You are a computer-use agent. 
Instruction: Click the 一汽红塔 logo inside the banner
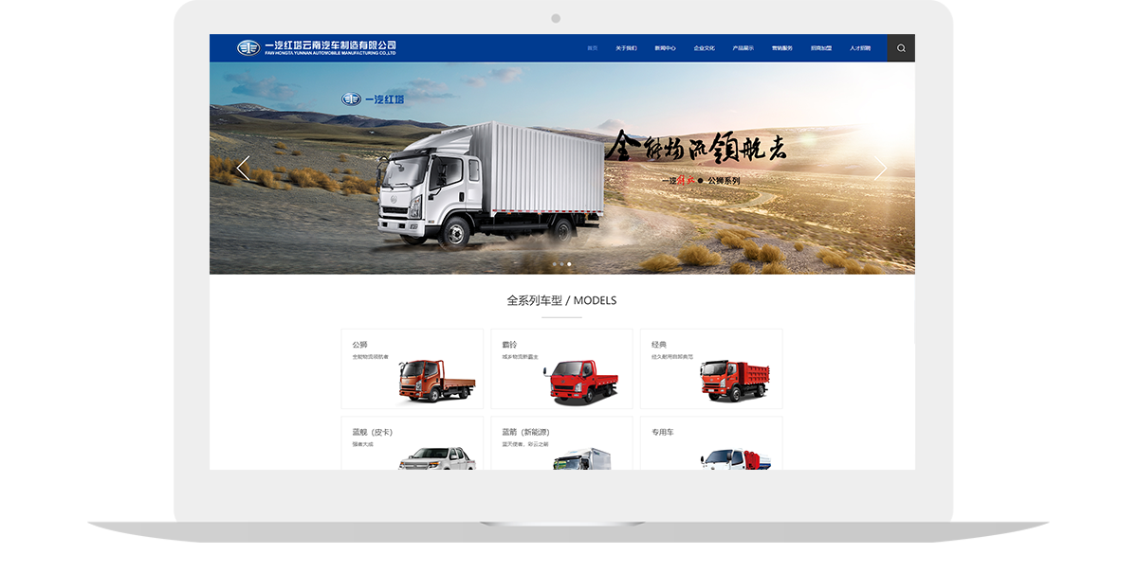tap(373, 99)
